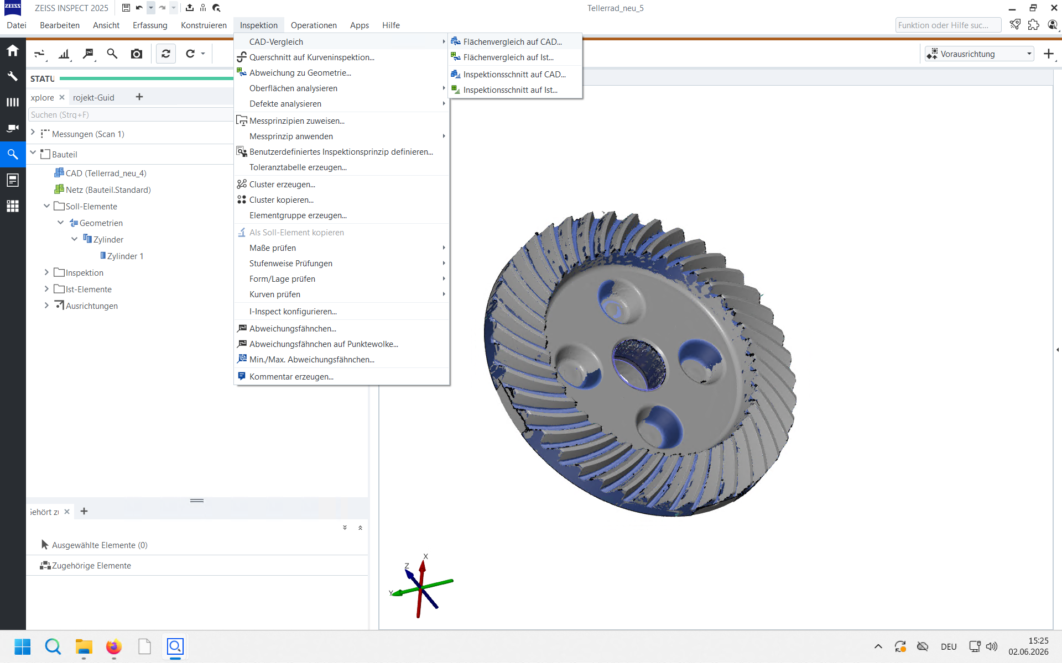Click the Funktion oder Hilfe search field
This screenshot has height=663, width=1062.
tap(948, 25)
